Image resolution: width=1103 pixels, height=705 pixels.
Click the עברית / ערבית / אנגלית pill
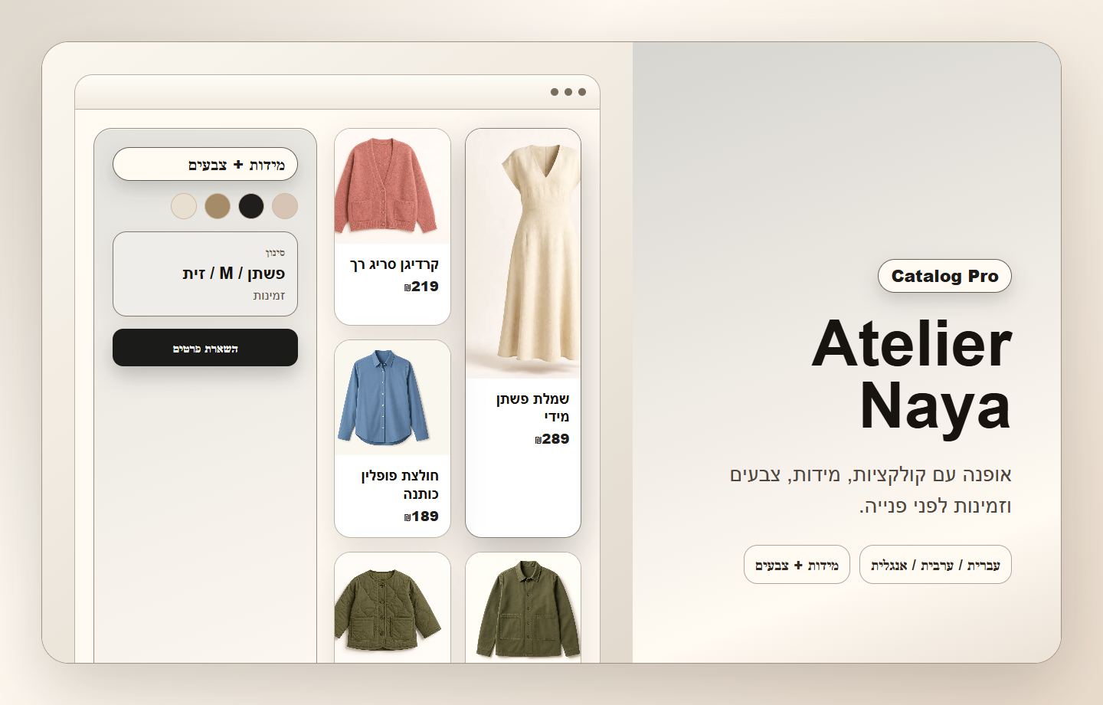click(x=935, y=565)
